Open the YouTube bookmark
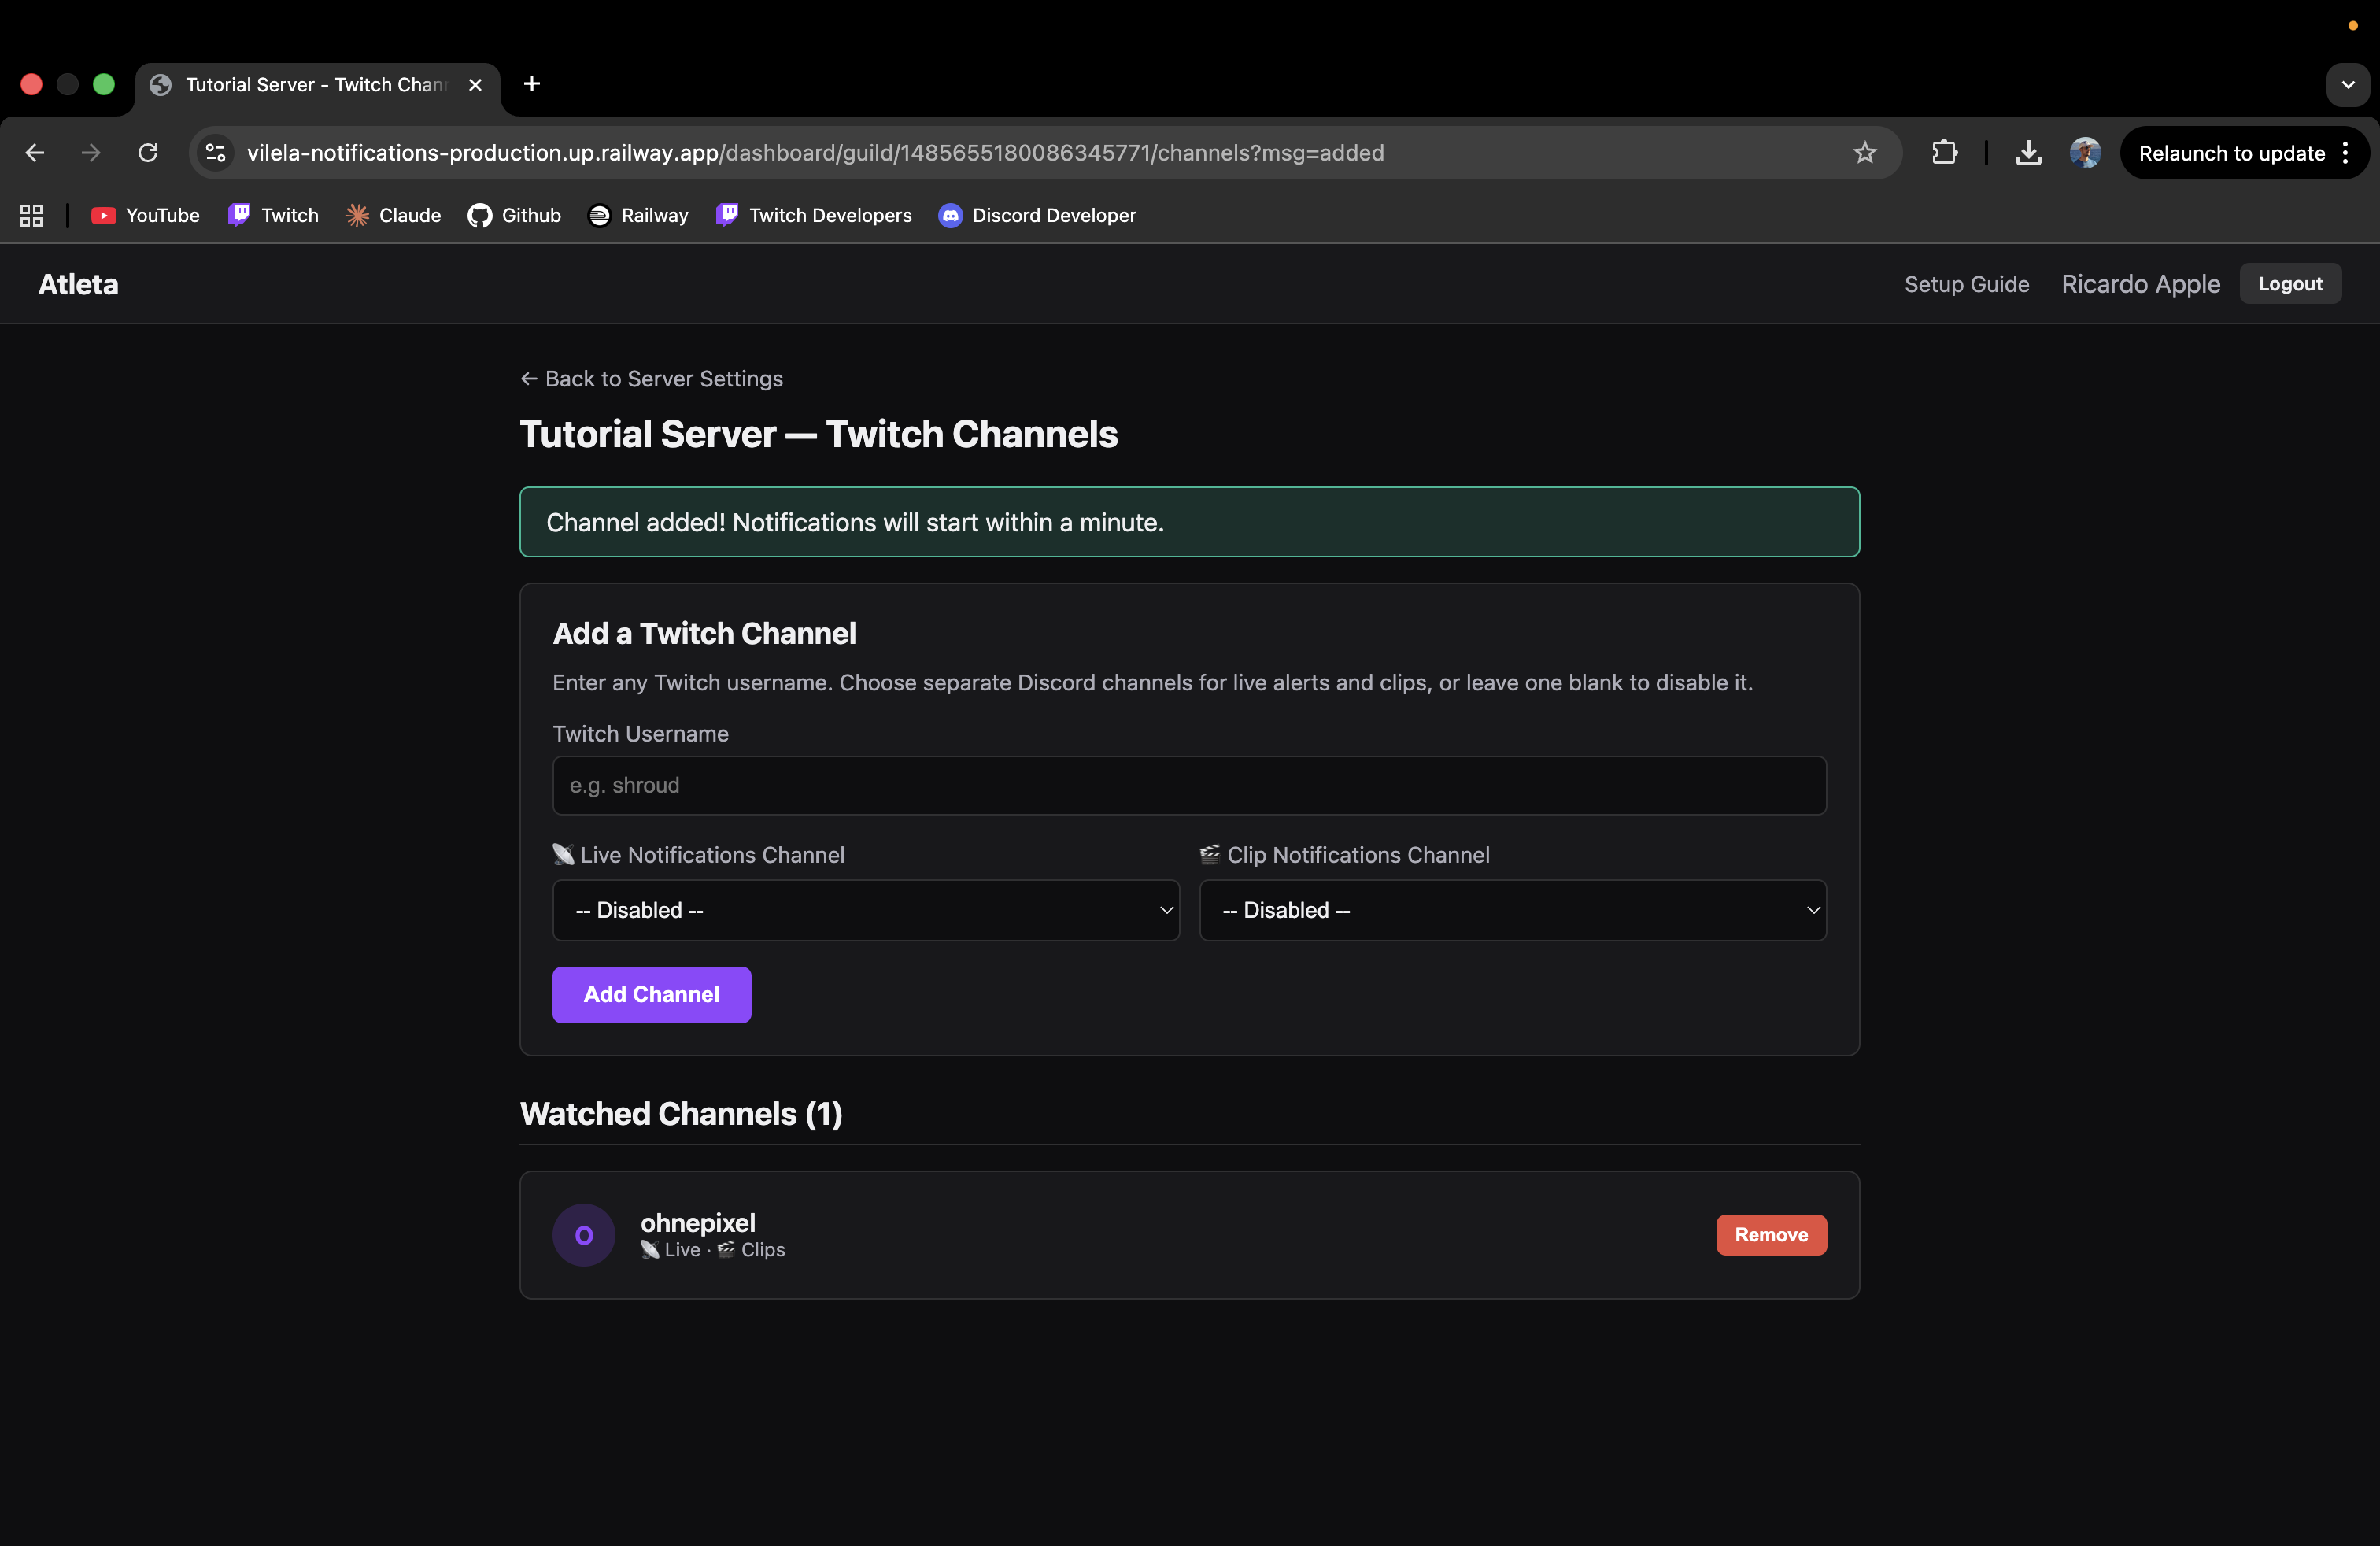 tap(144, 215)
